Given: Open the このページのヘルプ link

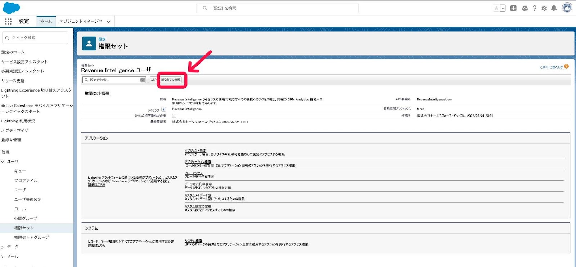Looking at the screenshot, I should coord(551,67).
